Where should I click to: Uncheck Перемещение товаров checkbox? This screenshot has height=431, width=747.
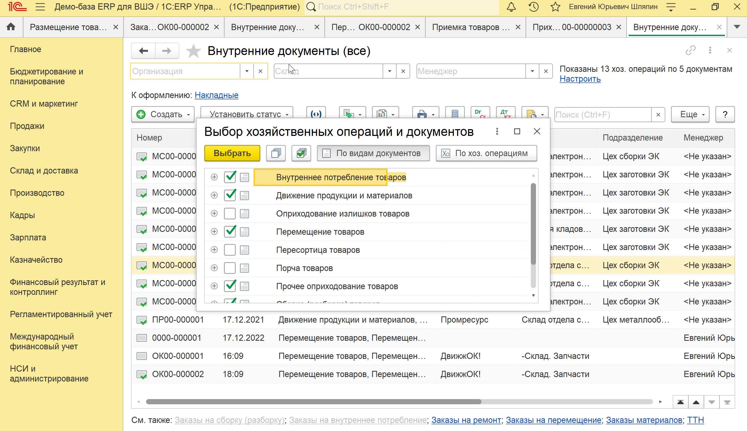[230, 232]
